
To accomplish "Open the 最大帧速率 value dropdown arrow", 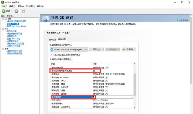I will coord(132,97).
